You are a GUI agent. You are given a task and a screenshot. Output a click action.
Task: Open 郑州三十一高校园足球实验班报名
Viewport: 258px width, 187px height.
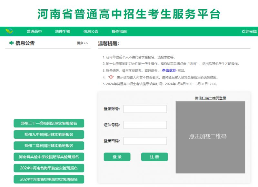[49, 123]
